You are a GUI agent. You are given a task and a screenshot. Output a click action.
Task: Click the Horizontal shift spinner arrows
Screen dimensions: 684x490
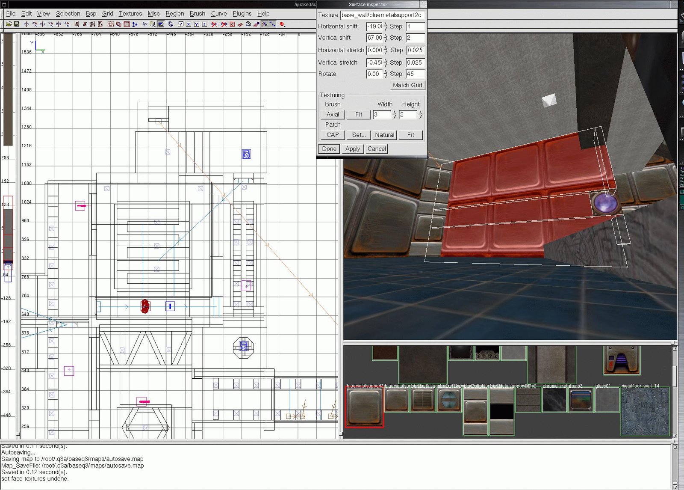coord(385,27)
